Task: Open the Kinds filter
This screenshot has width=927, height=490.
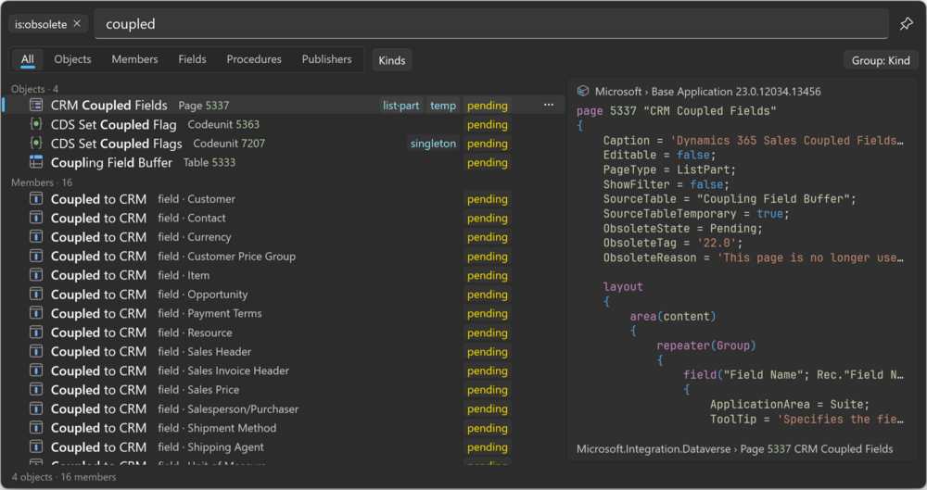Action: click(392, 60)
